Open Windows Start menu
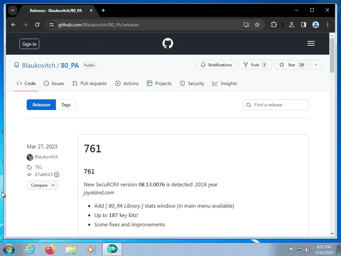This screenshot has width=341, height=256. (x=9, y=249)
